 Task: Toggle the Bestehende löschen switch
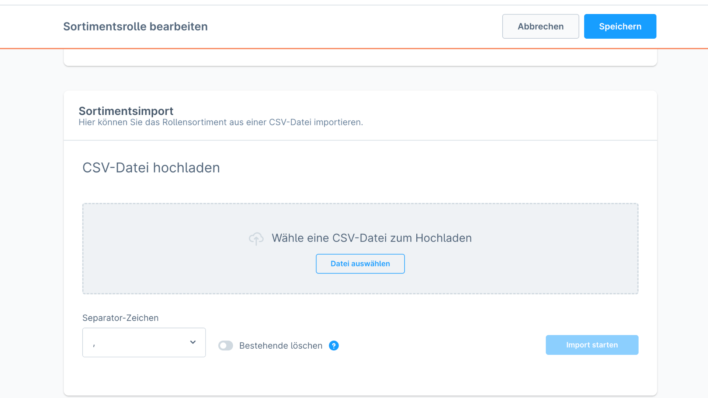click(226, 346)
